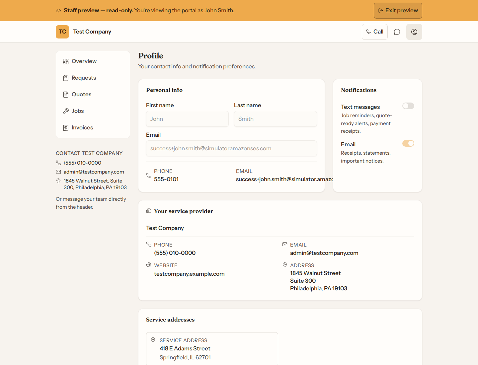Click the phone icon beside sidebar (555) 010-0000
The width and height of the screenshot is (478, 365).
coord(58,163)
